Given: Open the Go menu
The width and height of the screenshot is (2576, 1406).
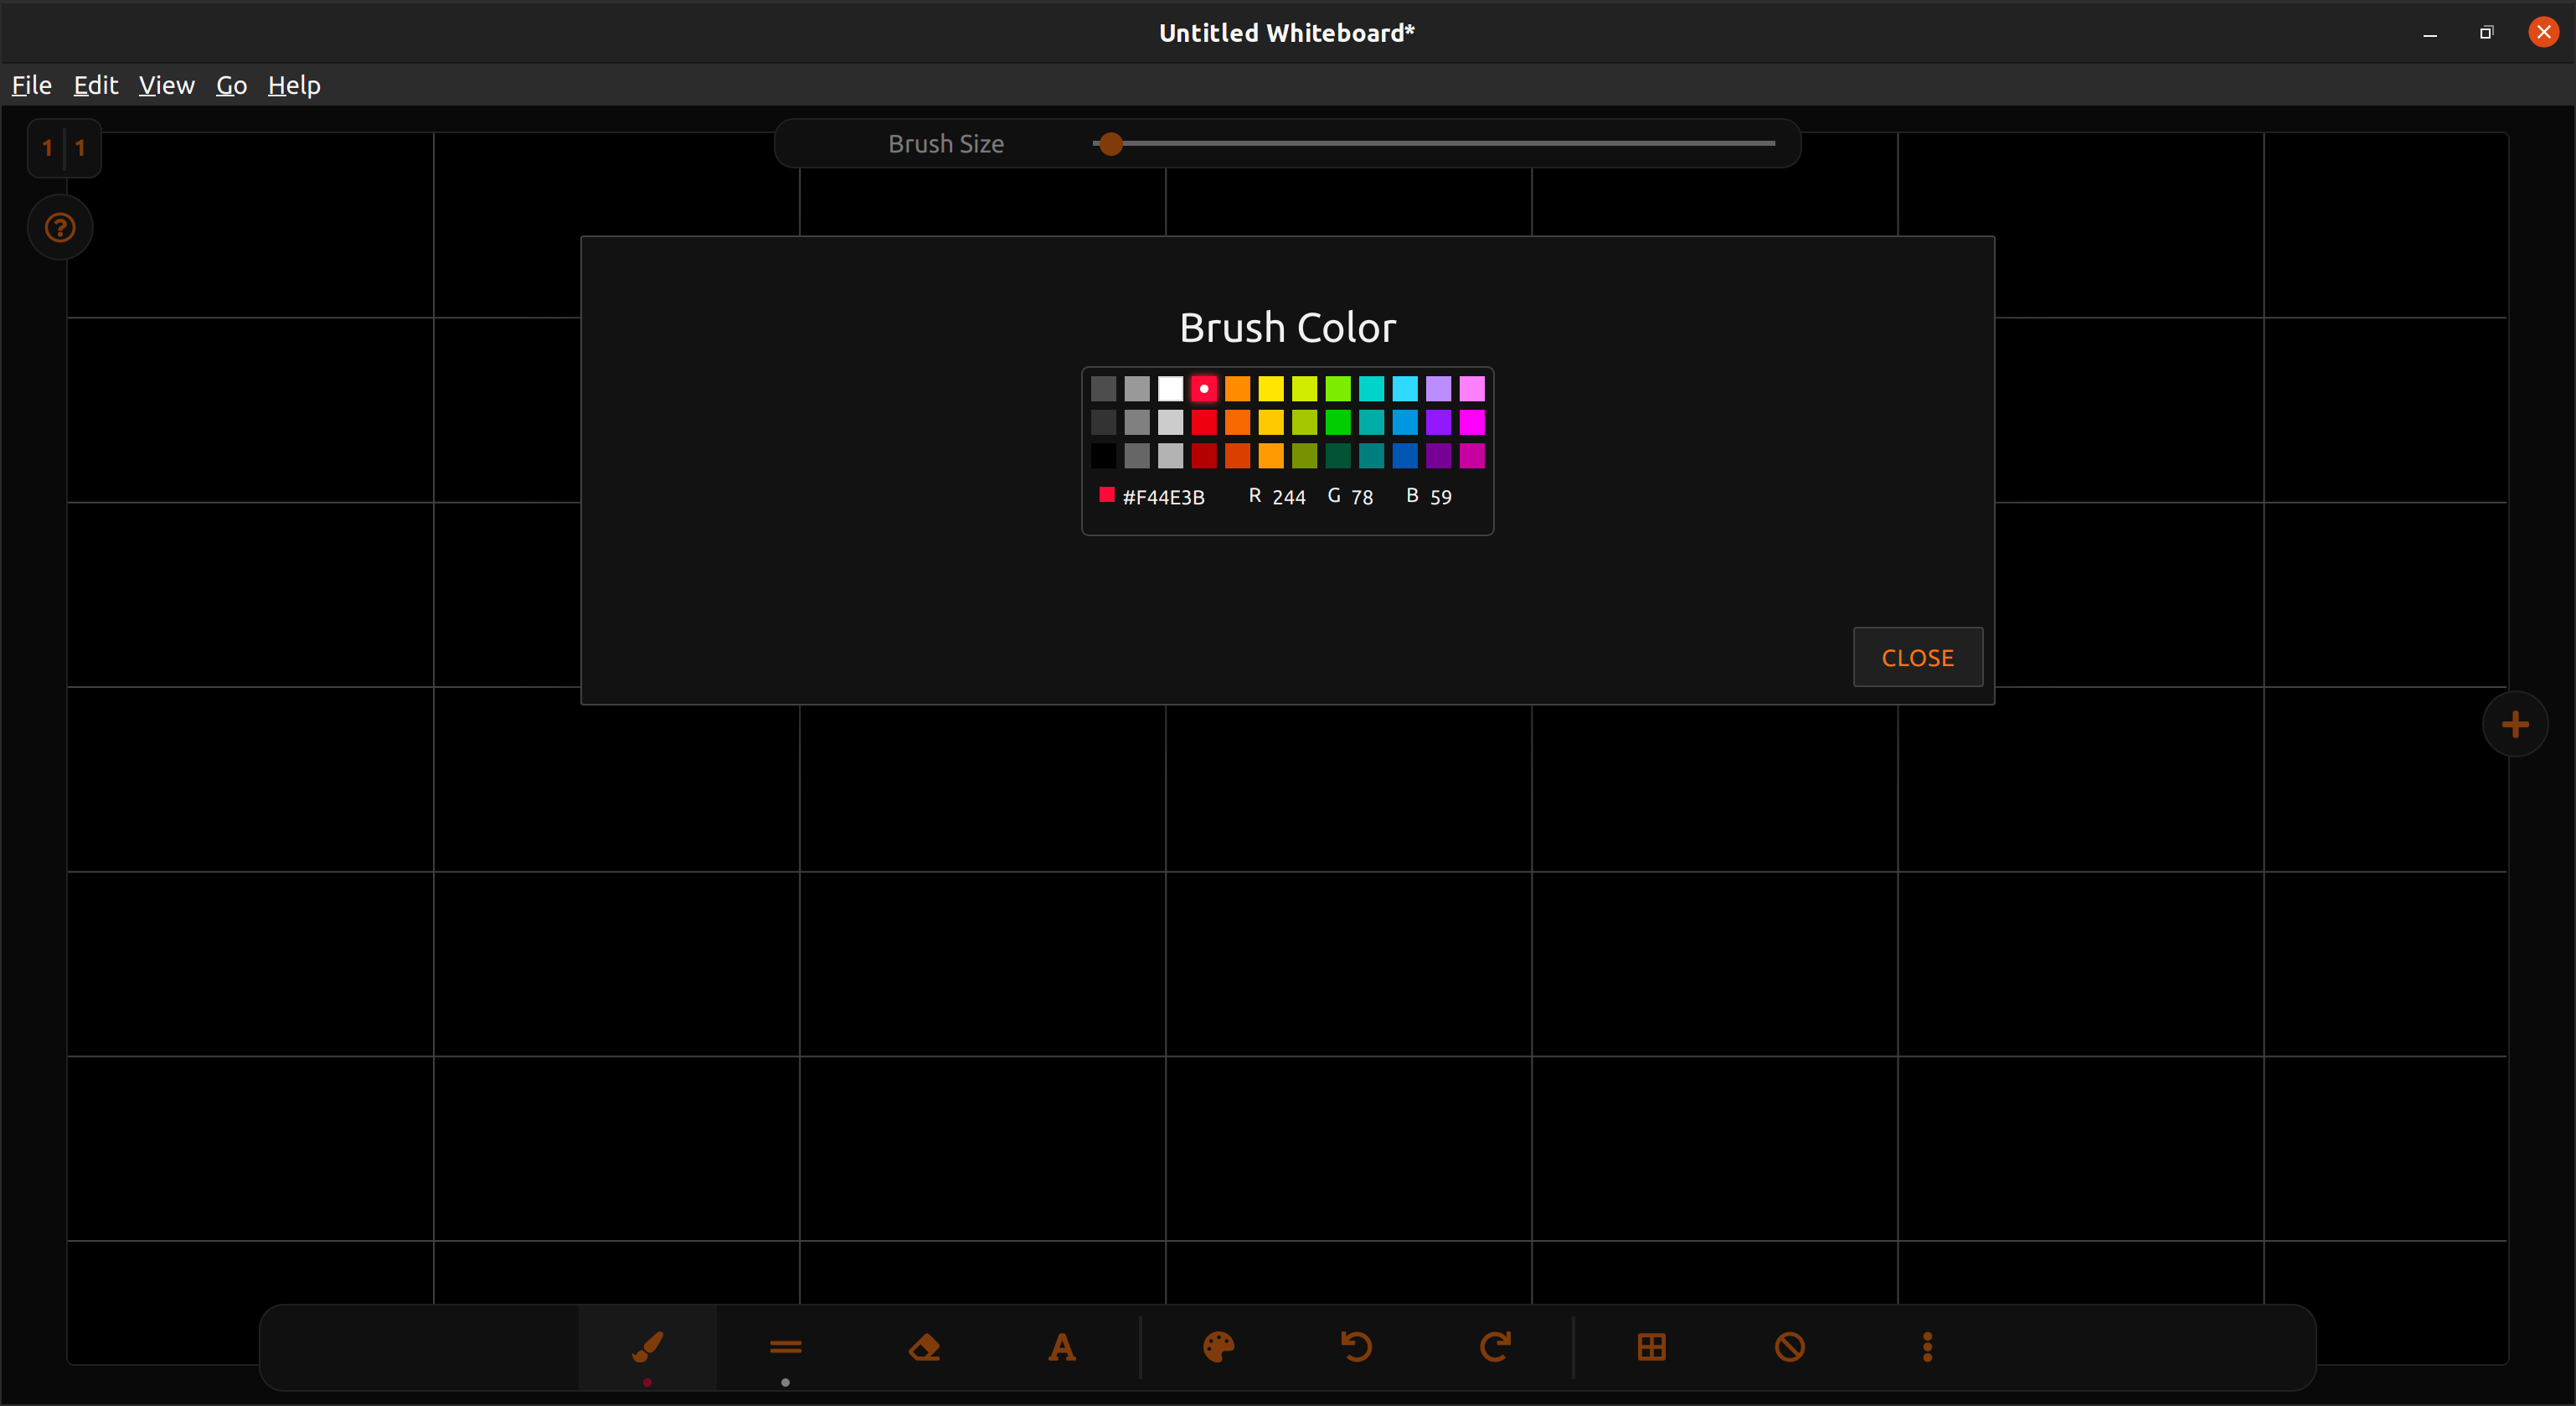Looking at the screenshot, I should 231,85.
